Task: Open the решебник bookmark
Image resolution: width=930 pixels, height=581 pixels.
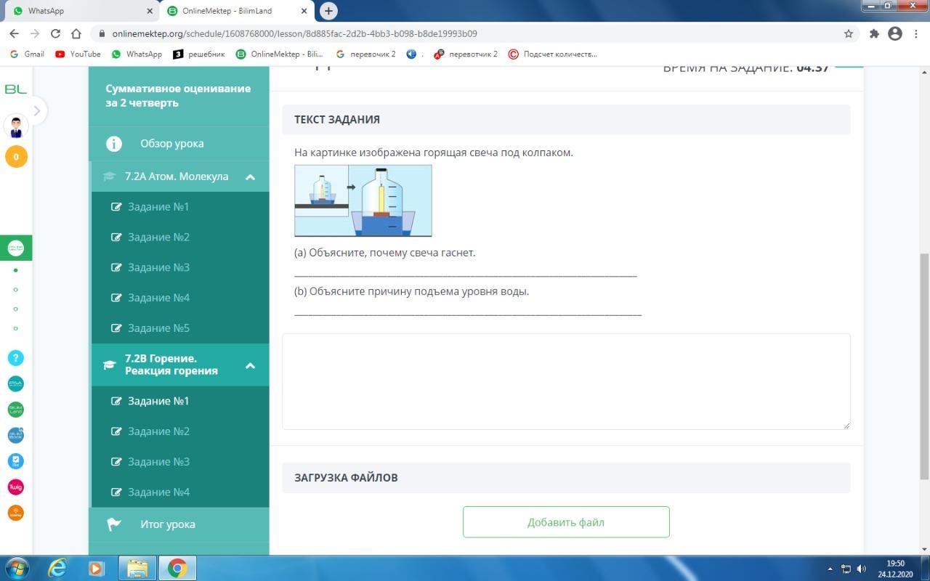Action: coord(200,54)
